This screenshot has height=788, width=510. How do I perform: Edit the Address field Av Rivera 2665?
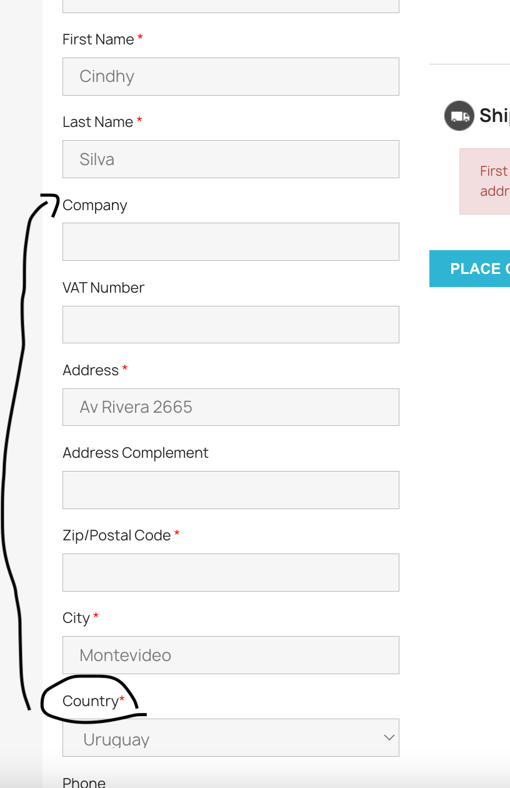pyautogui.click(x=231, y=407)
